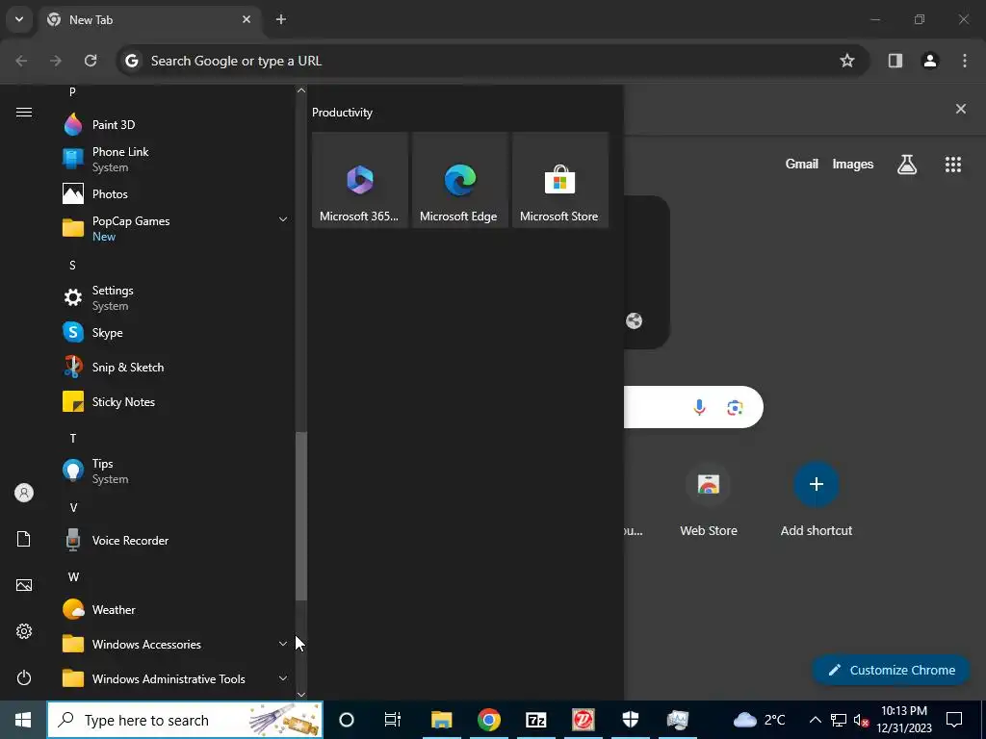The image size is (986, 739).
Task: Click the Microsoft 365 tile
Action: pyautogui.click(x=360, y=180)
